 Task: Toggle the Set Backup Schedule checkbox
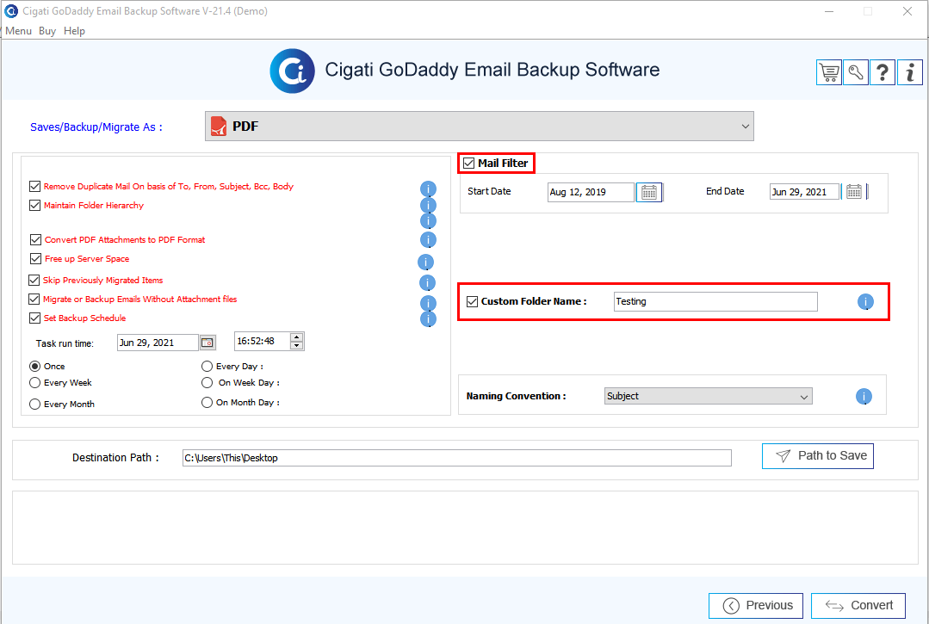(x=35, y=318)
